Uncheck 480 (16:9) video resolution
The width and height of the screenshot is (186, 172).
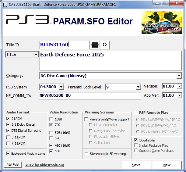point(51,145)
